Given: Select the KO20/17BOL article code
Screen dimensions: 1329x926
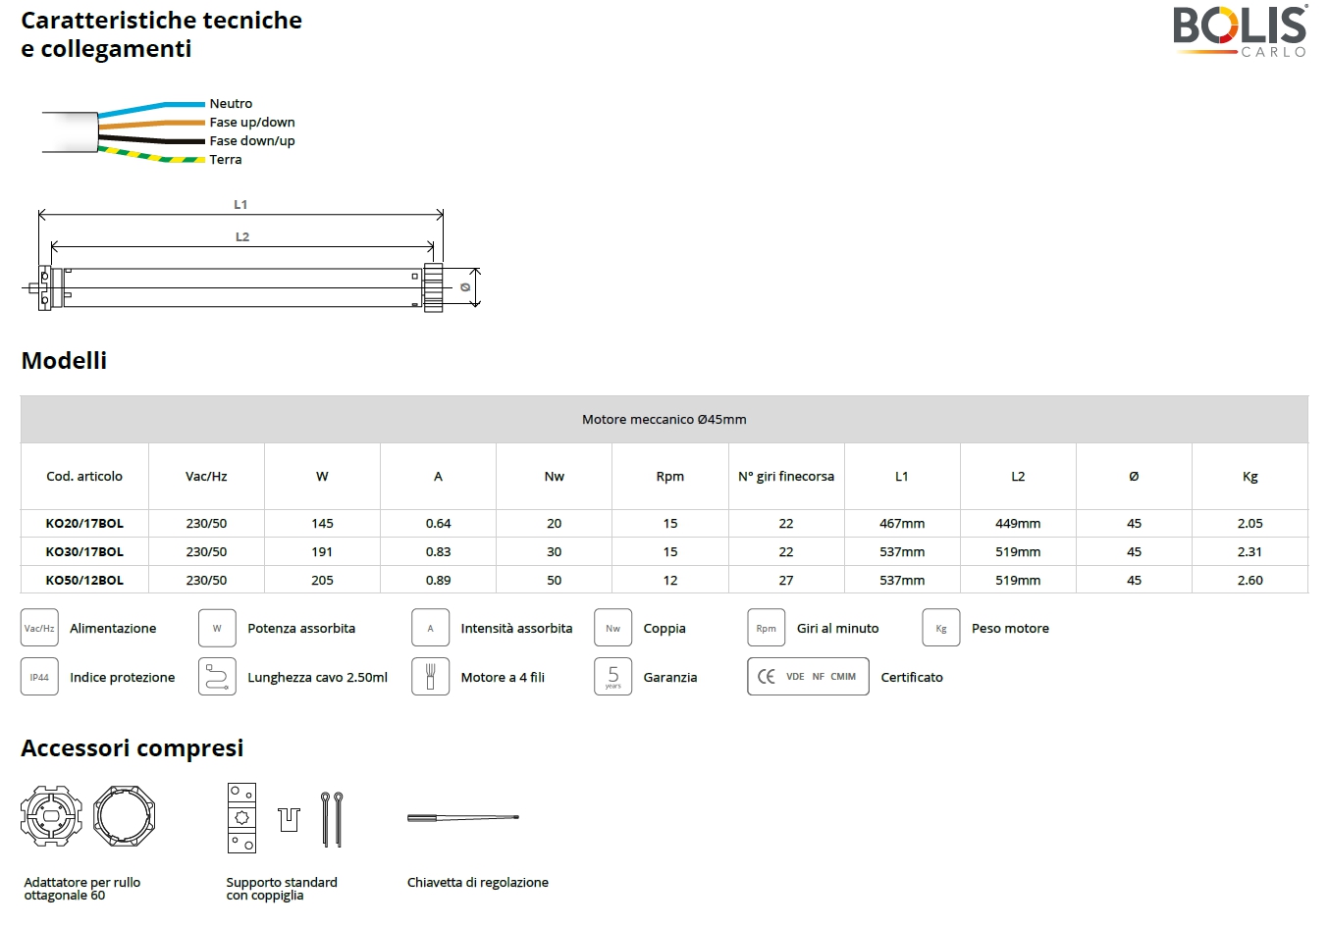Looking at the screenshot, I should click(84, 524).
